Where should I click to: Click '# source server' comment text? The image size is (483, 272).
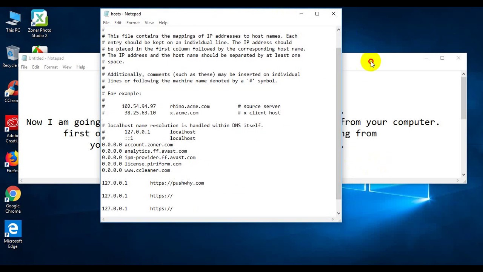tap(259, 107)
